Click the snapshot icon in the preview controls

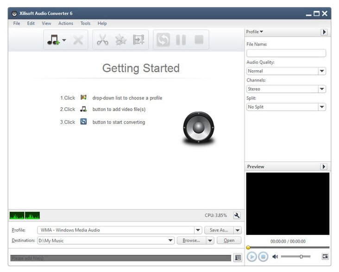325,256
